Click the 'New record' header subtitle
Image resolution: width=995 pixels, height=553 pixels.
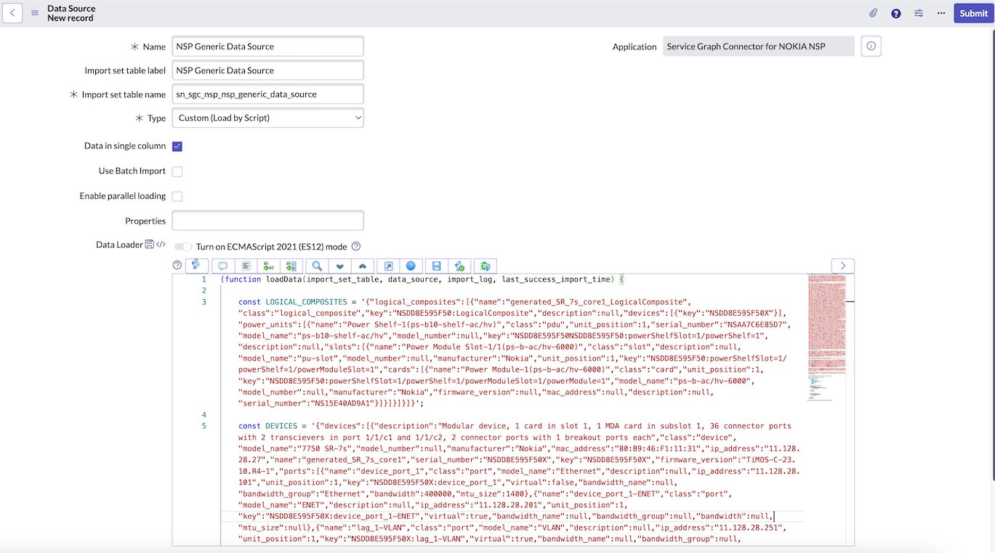click(71, 18)
